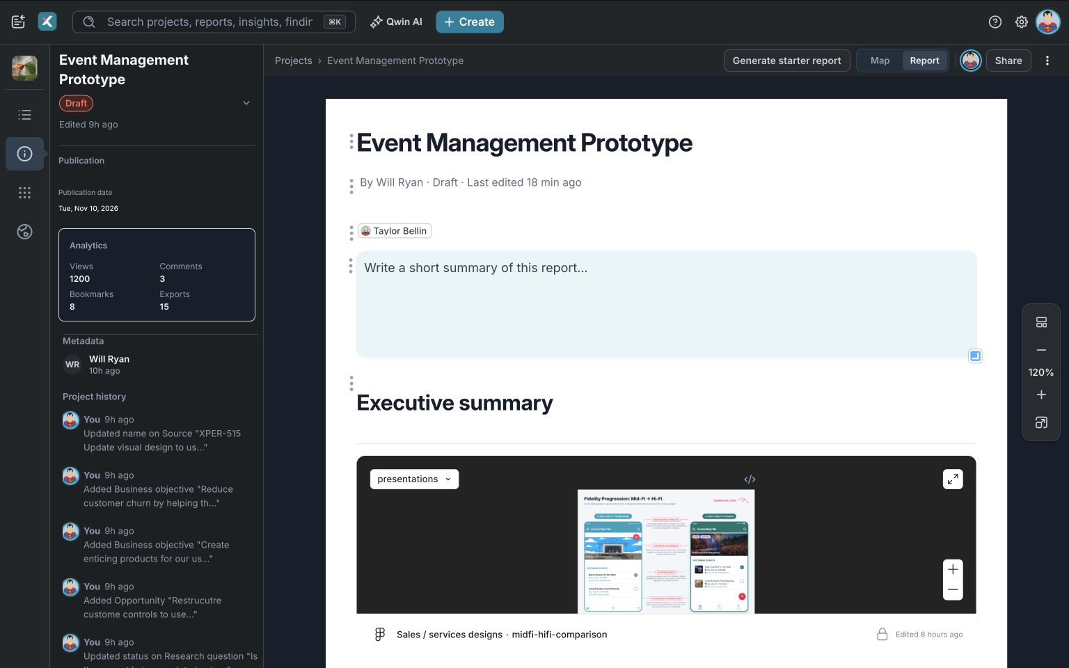Click drag handle beside Executive summary heading
This screenshot has height=668, width=1069.
pyautogui.click(x=351, y=383)
